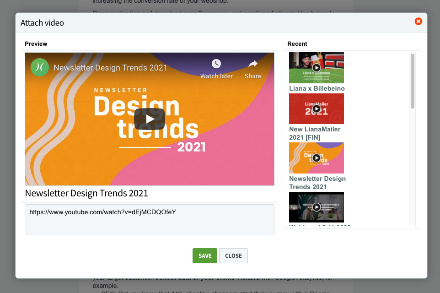Click the Attach video dialog title

click(42, 23)
